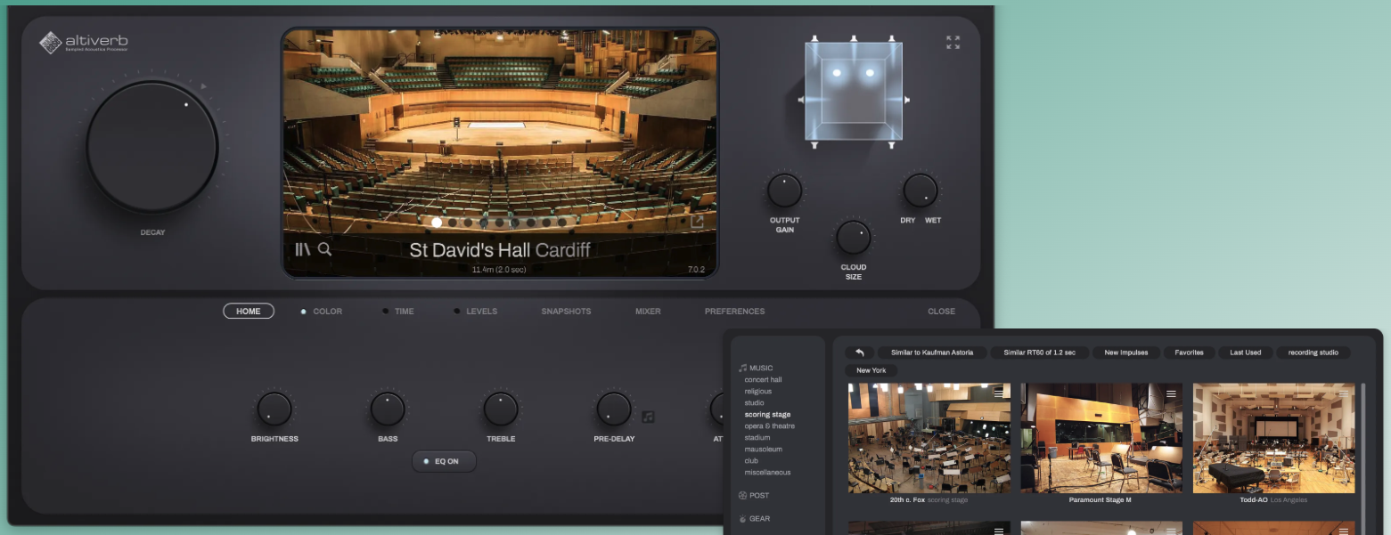Click the large DECAY knob
The height and width of the screenshot is (535, 1391).
(x=152, y=148)
